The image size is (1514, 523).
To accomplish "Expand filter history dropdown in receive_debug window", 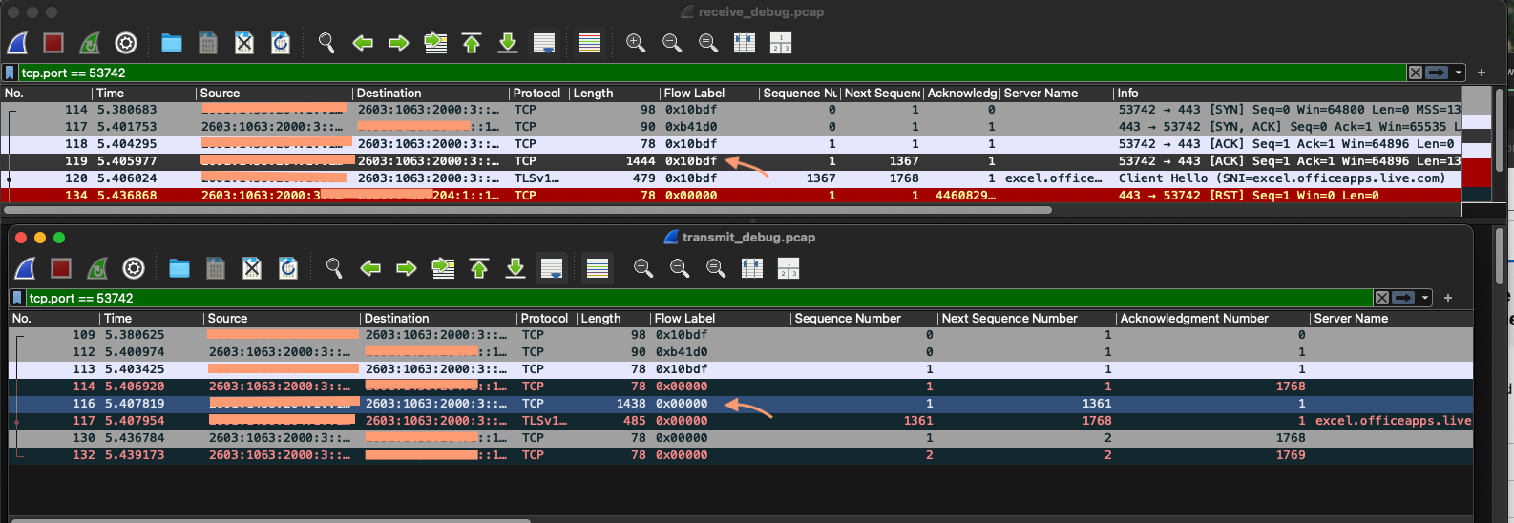I will point(1459,73).
